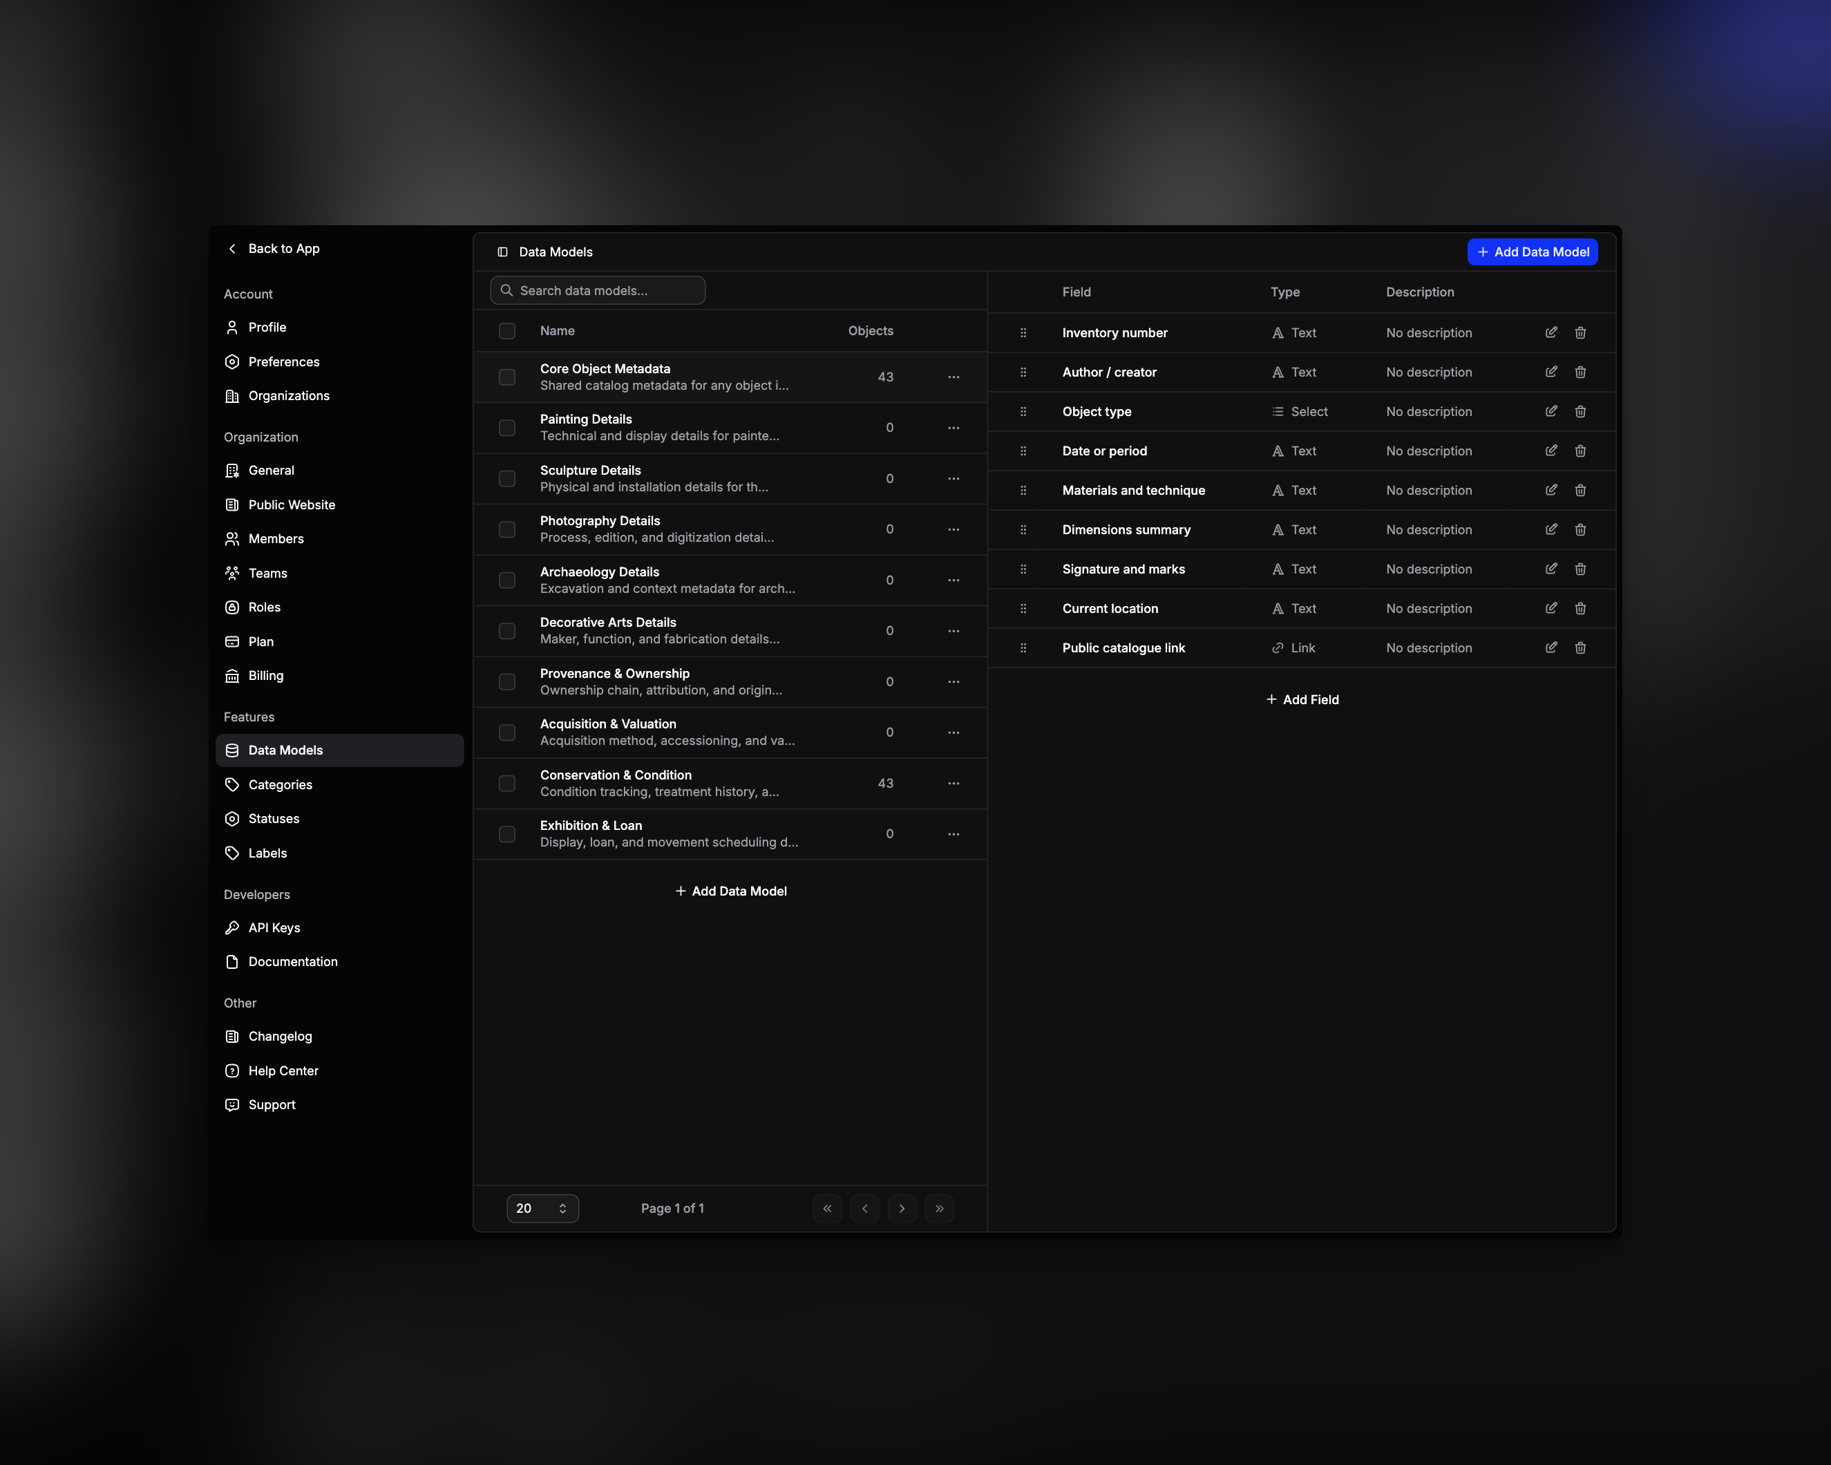This screenshot has height=1465, width=1831.
Task: Select the Conservation & Condition data model row
Action: point(730,783)
